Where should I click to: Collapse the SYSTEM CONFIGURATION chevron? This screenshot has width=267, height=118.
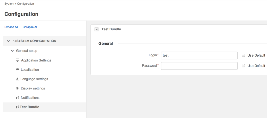pyautogui.click(x=8, y=41)
